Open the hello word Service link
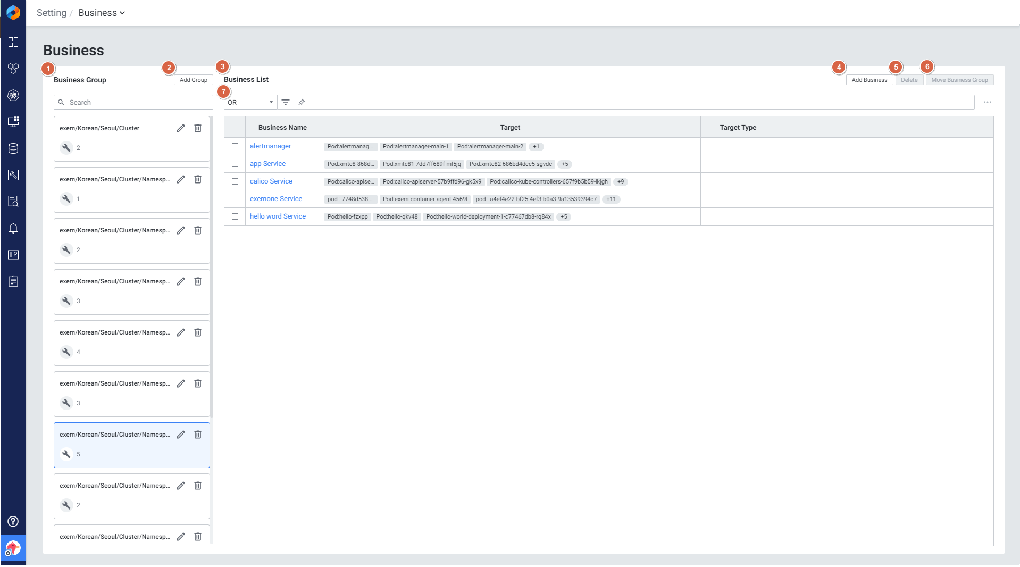 click(x=278, y=216)
